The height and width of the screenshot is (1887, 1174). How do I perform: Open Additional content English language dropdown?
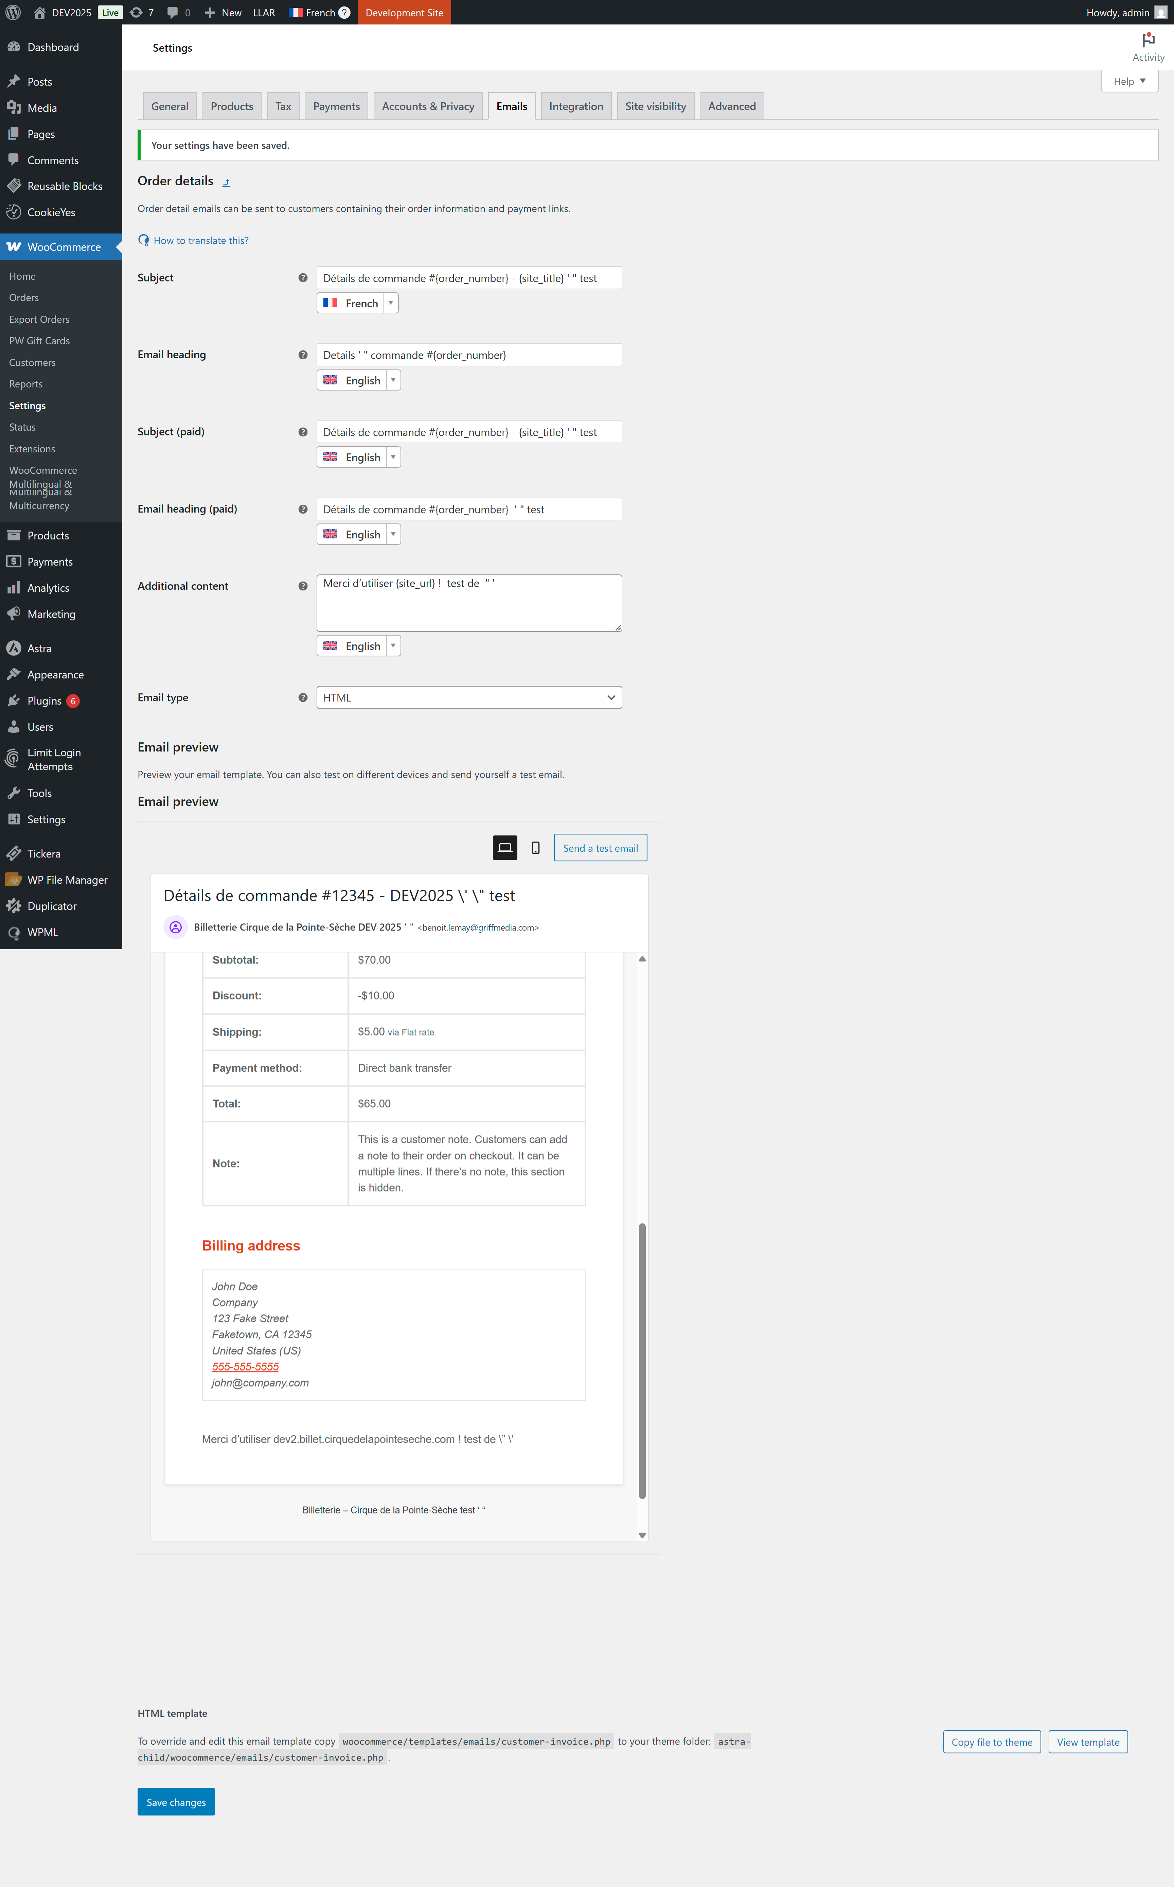tap(359, 645)
